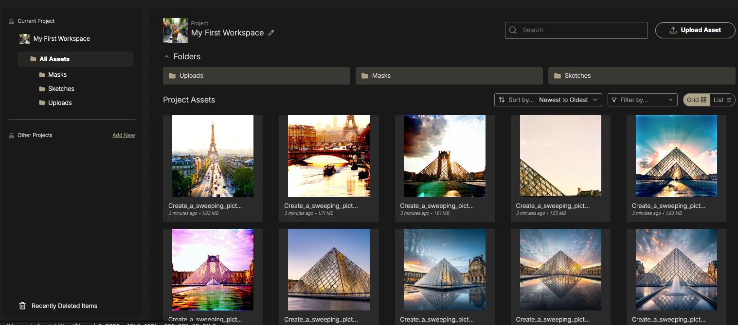Viewport: 738px width, 325px height.
Task: Click the Recently Deleted Items trash icon
Action: (x=22, y=306)
